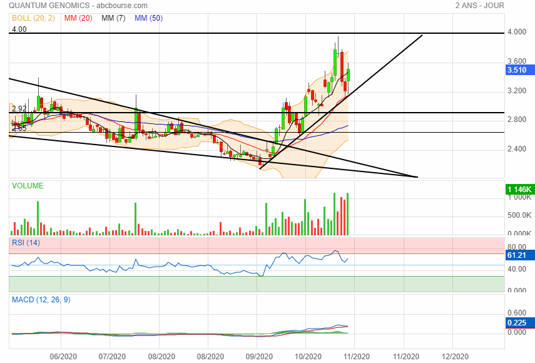Click the 06/2020 date axis label
Viewport: 535px width, 363px height.
[x=63, y=357]
